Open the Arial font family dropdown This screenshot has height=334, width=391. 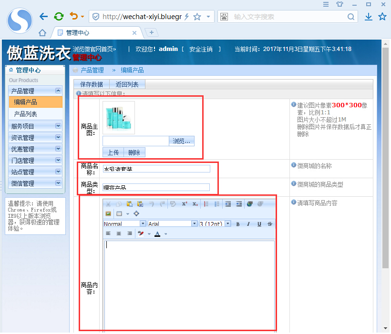point(194,223)
